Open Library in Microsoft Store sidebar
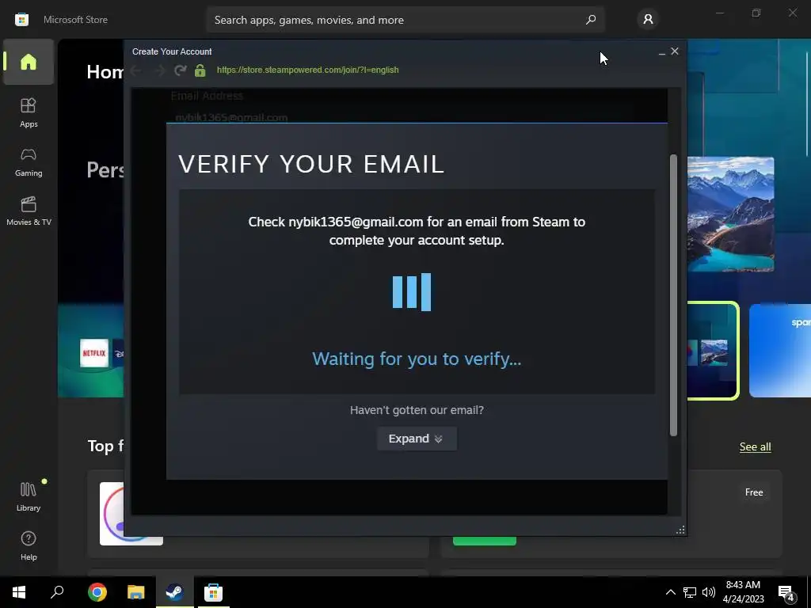811x608 pixels. coord(29,496)
